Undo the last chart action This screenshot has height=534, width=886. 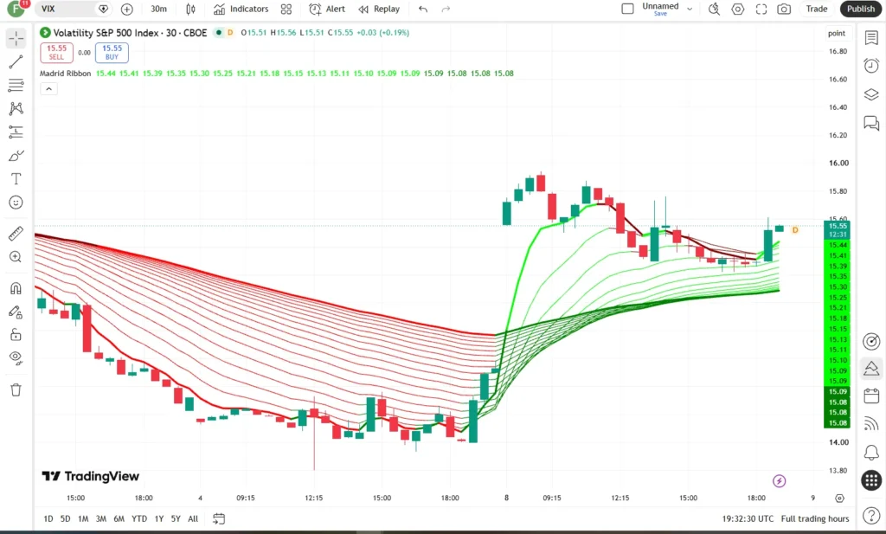(x=423, y=9)
